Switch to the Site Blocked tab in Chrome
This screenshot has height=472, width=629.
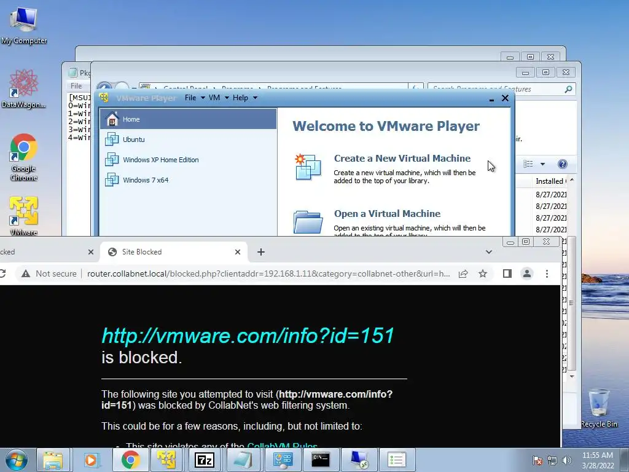click(x=173, y=251)
